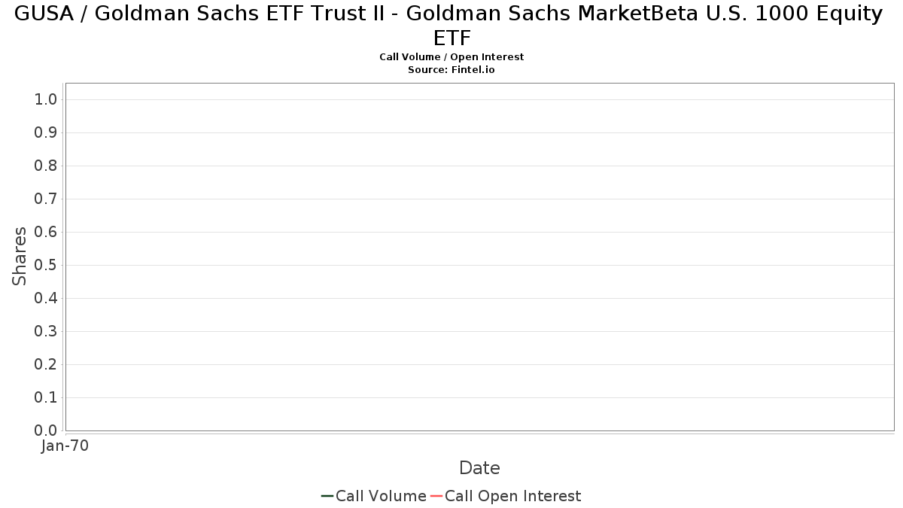The height and width of the screenshot is (508, 903).
Task: Toggle the Call Open Interest legend label
Action: click(512, 496)
